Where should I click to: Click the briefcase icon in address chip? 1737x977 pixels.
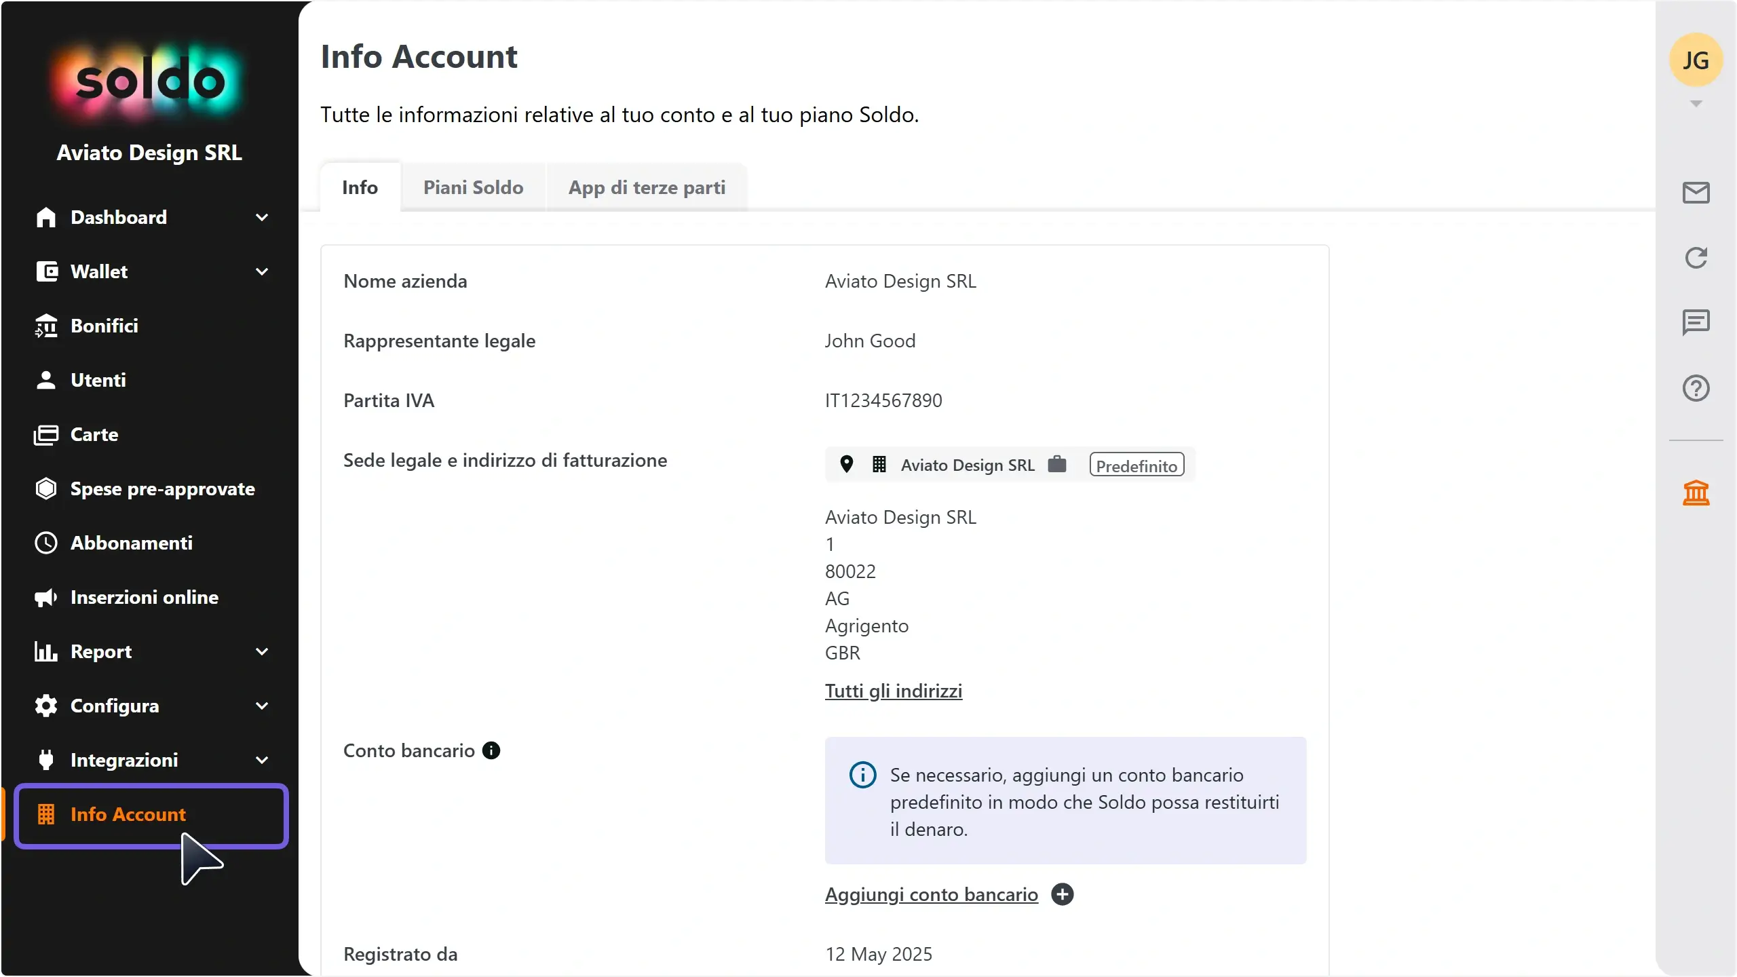1057,465
